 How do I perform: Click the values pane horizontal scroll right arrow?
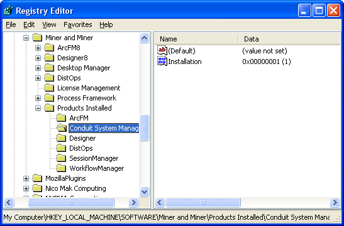(x=335, y=202)
